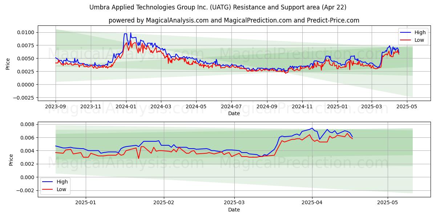The width and height of the screenshot is (436, 218).
Task: Click the 0.0050 price tick label
Action: pyautogui.click(x=27, y=58)
